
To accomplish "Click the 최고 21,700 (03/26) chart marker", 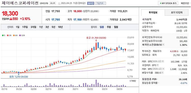I will point(96,38).
